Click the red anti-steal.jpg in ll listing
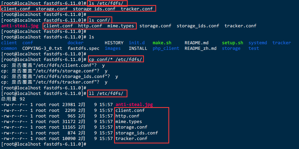Viewport: 299px width, 149px height. (134, 104)
